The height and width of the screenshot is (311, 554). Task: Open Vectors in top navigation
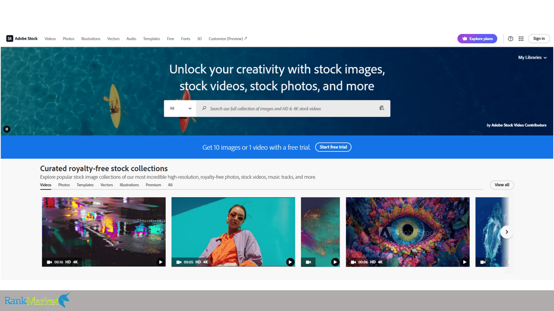point(114,39)
